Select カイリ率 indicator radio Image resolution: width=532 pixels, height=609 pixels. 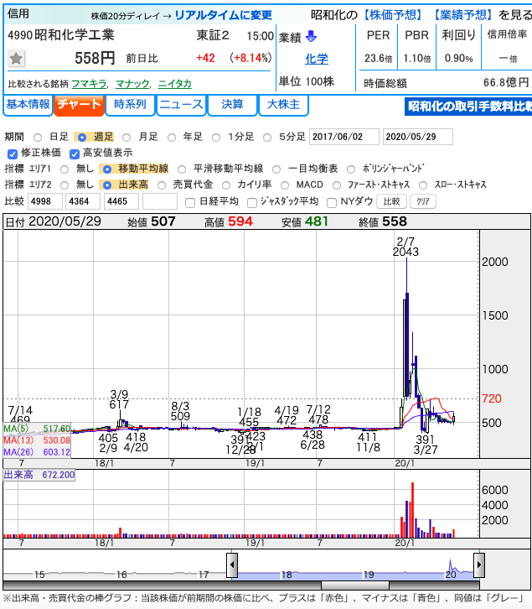pos(226,185)
